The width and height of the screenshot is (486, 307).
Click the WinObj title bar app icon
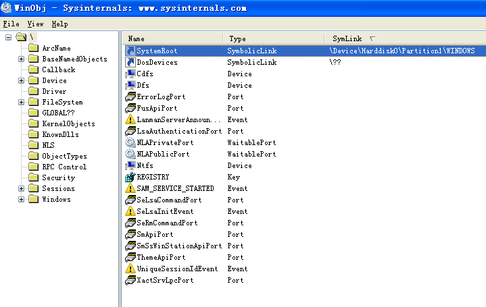(6, 7)
